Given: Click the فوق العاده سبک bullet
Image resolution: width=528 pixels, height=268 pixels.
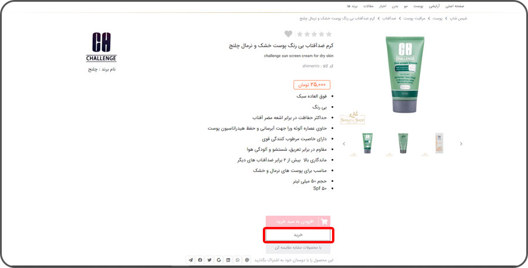Looking at the screenshot, I should pos(312,96).
